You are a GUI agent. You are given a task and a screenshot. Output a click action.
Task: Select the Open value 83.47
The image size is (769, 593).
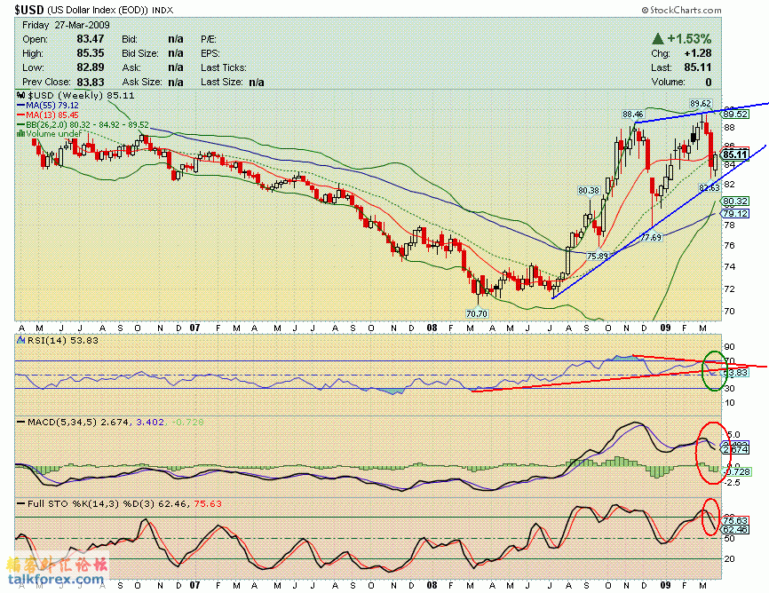point(91,39)
